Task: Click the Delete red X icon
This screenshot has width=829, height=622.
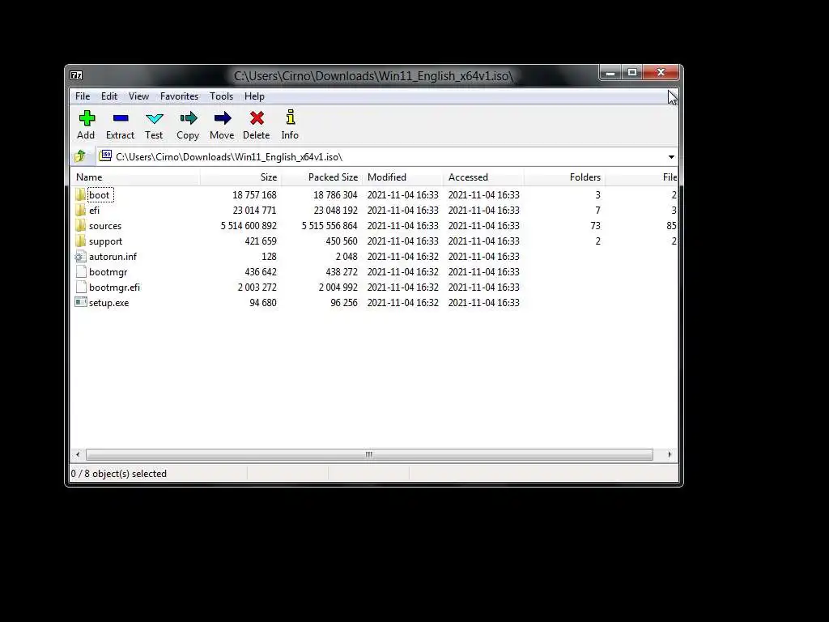Action: click(x=257, y=118)
